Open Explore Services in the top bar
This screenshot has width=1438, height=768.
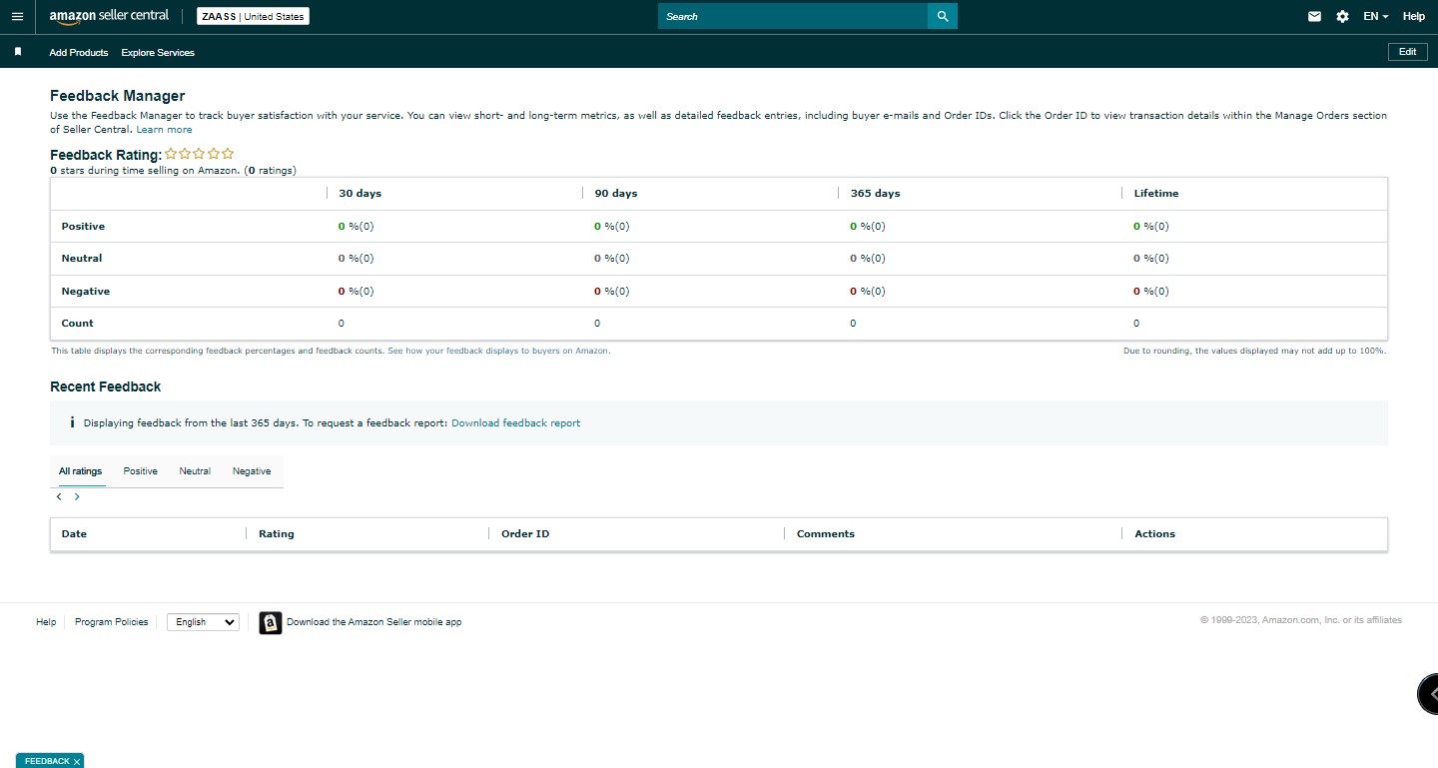pos(158,53)
